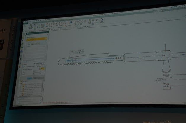Collapse the top group of the dialog
186x123 pixels.
pyautogui.click(x=48, y=34)
